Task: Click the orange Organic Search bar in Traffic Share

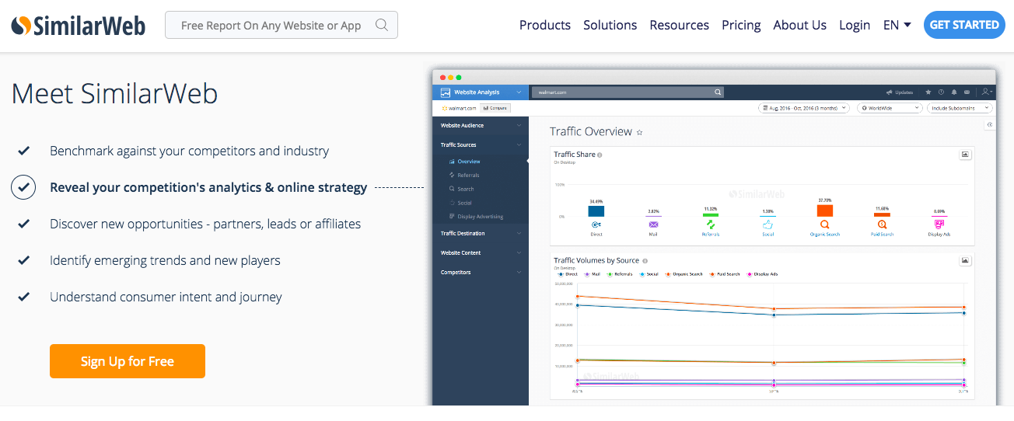Action: (x=824, y=210)
